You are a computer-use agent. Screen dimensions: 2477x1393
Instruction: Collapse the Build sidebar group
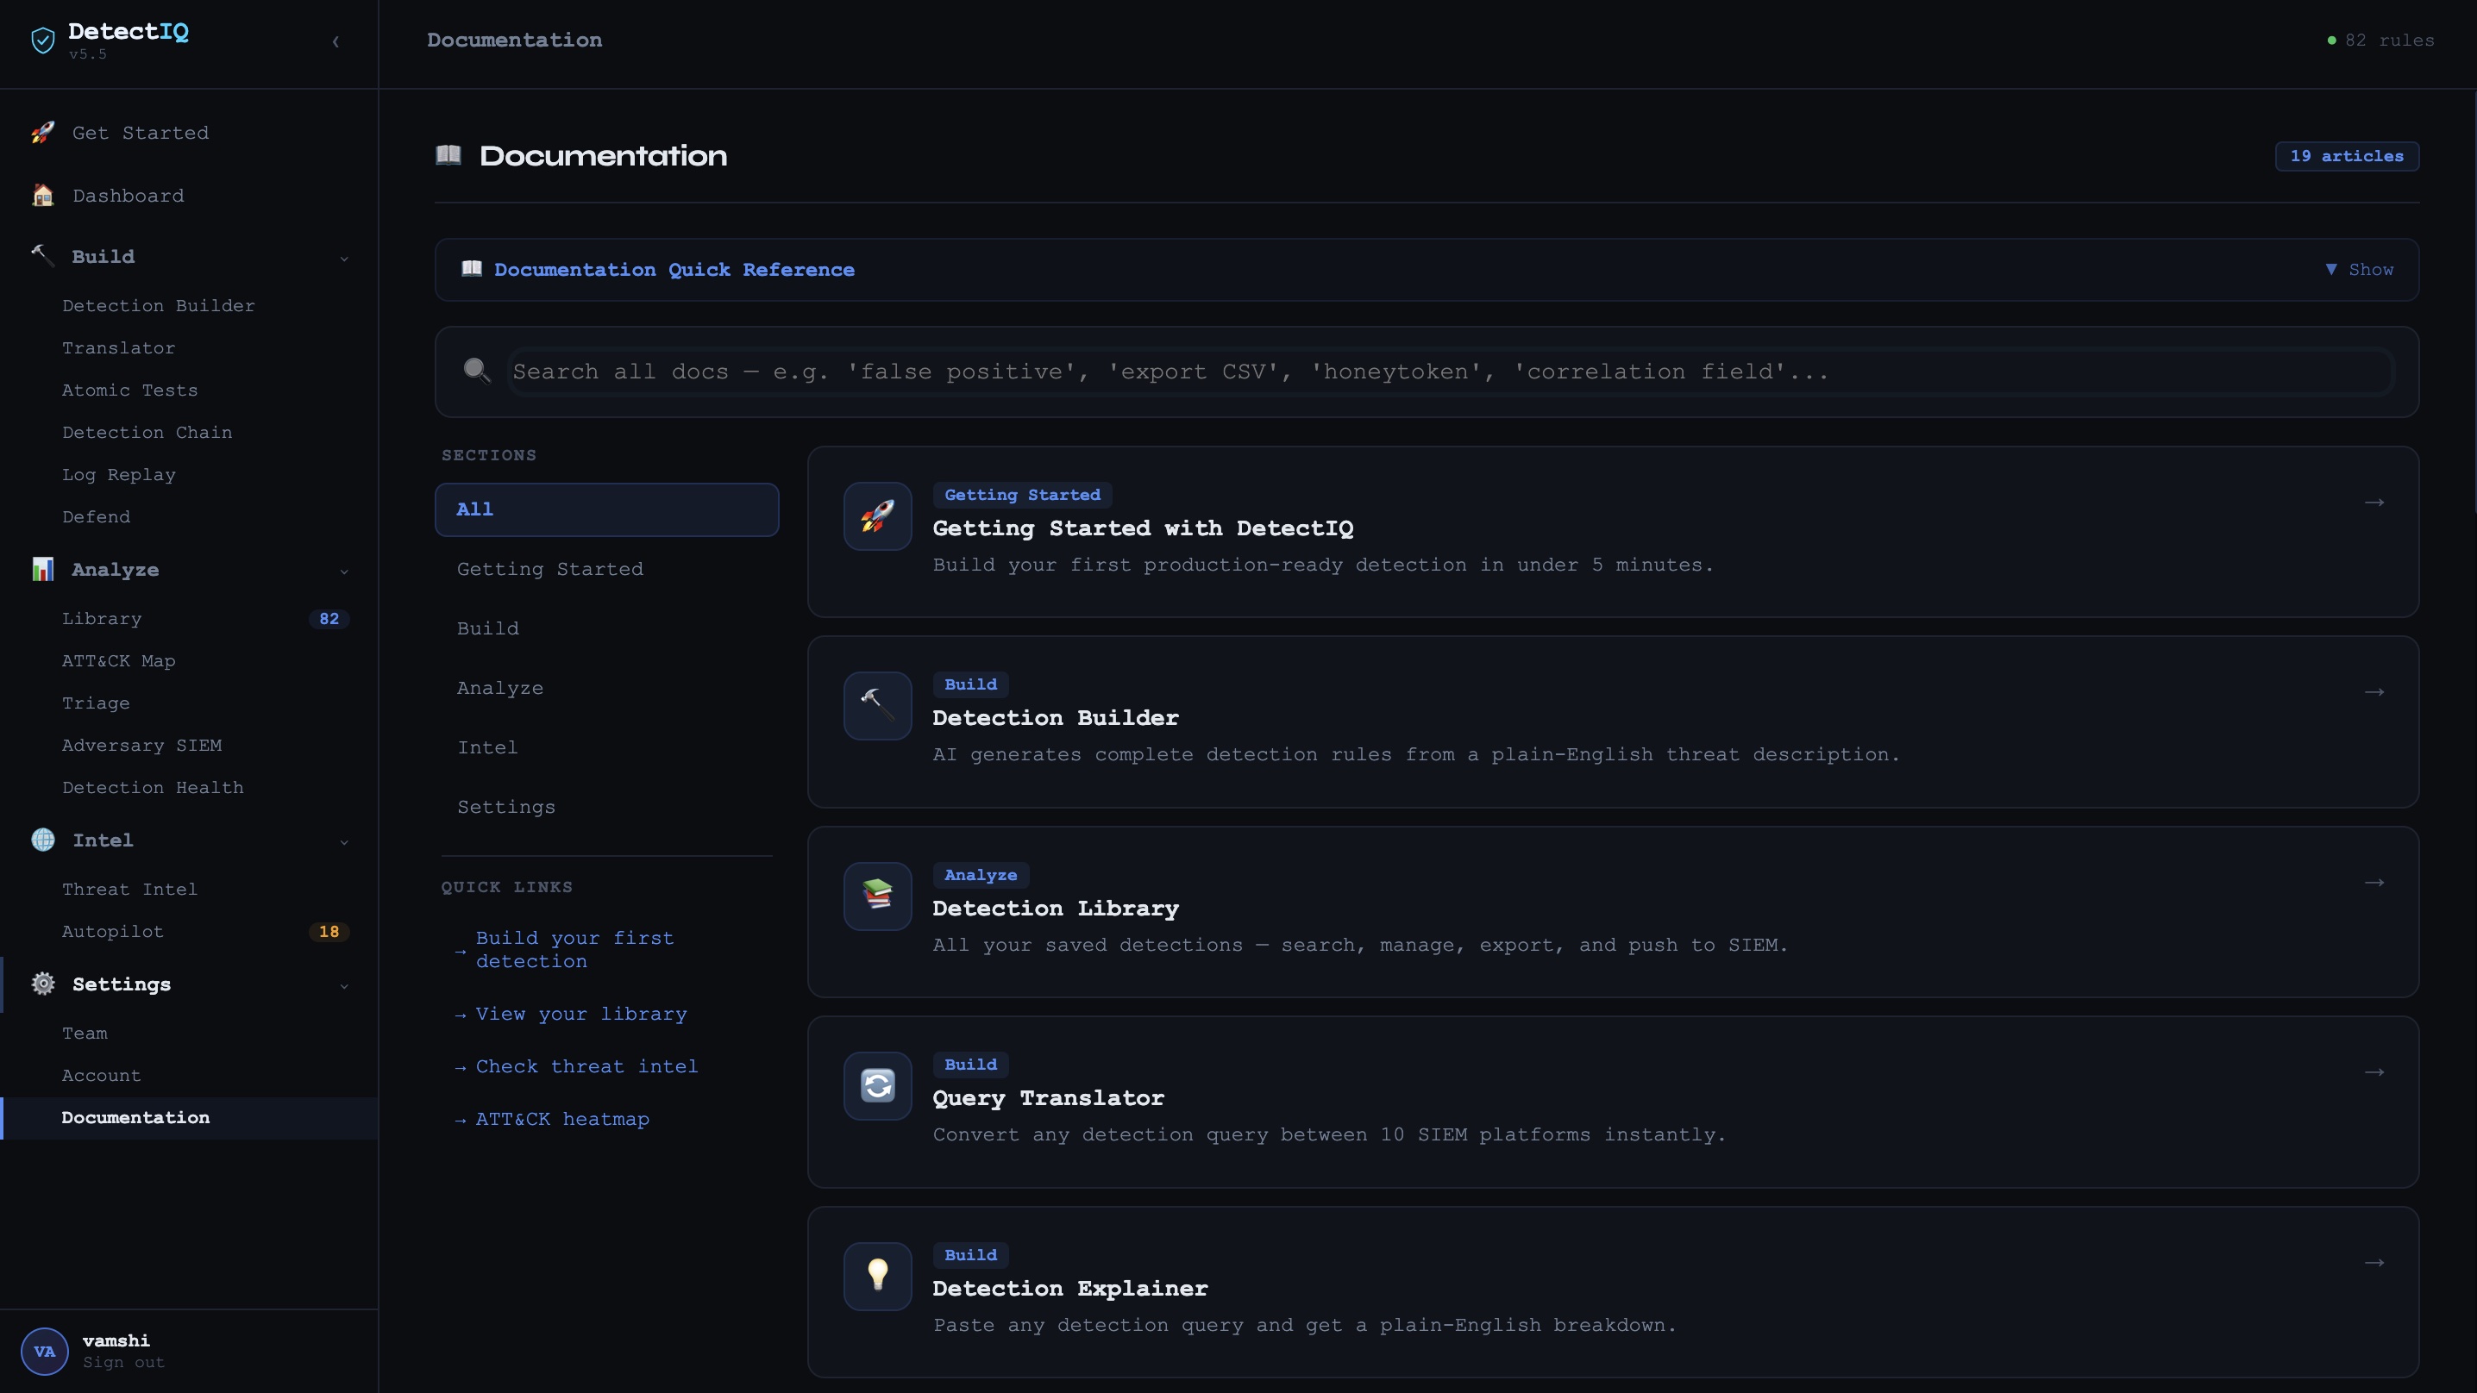[343, 258]
